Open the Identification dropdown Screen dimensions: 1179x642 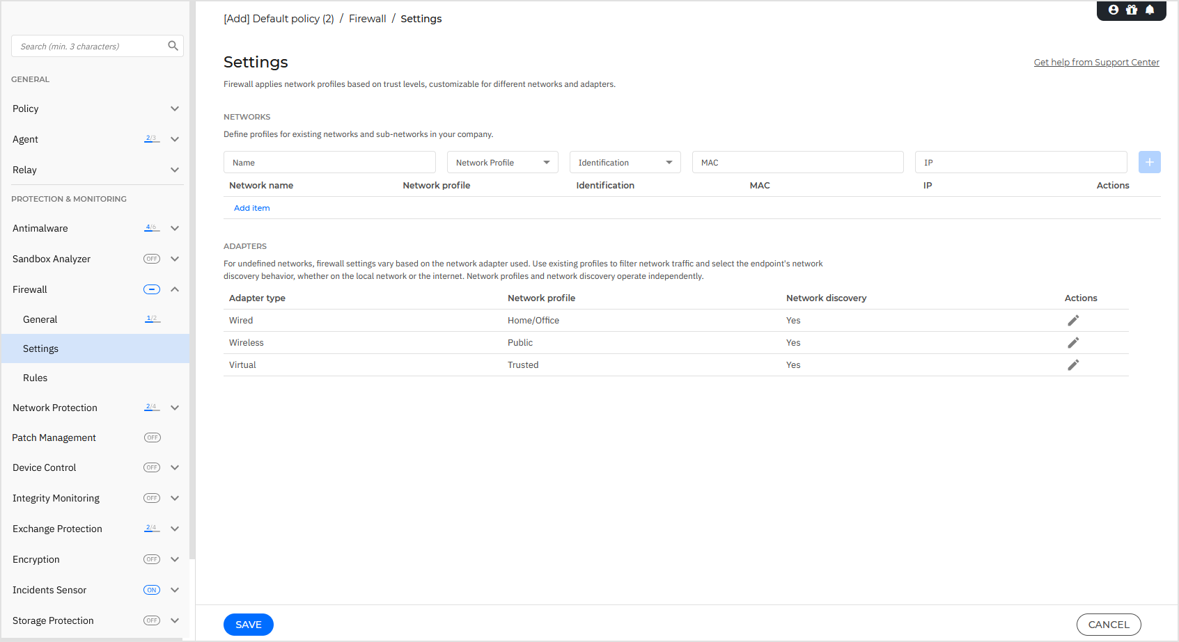pyautogui.click(x=625, y=162)
